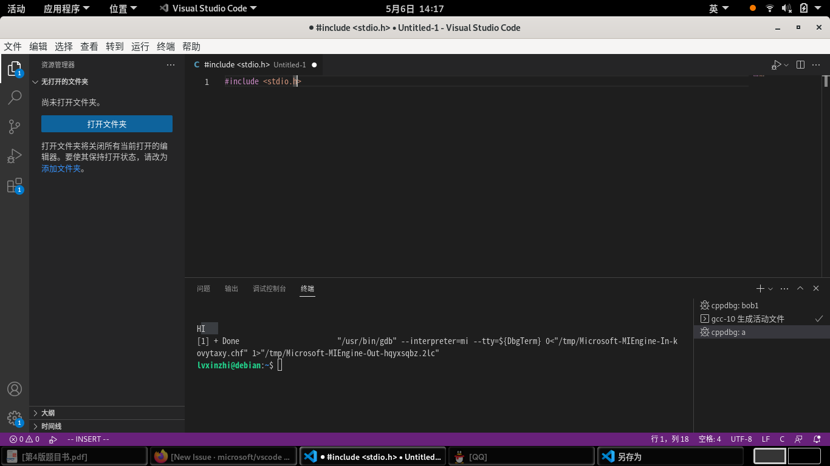Open the Run and Debug view
The width and height of the screenshot is (830, 466).
15,156
